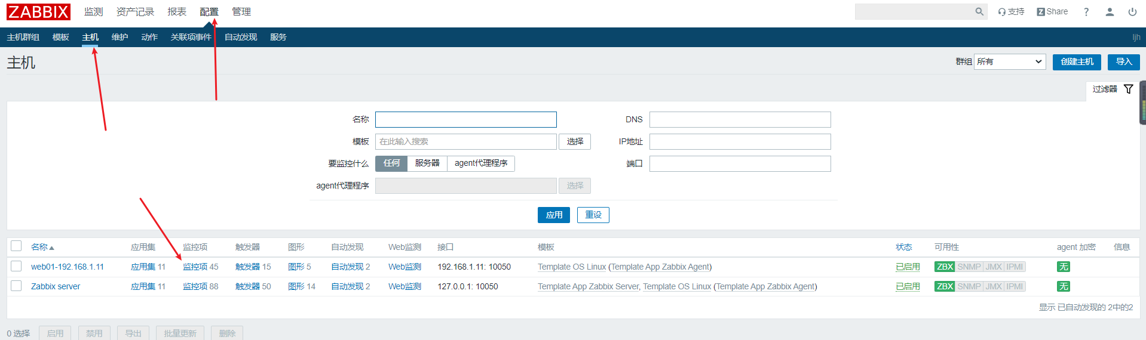Open the 管理 top menu

point(241,11)
